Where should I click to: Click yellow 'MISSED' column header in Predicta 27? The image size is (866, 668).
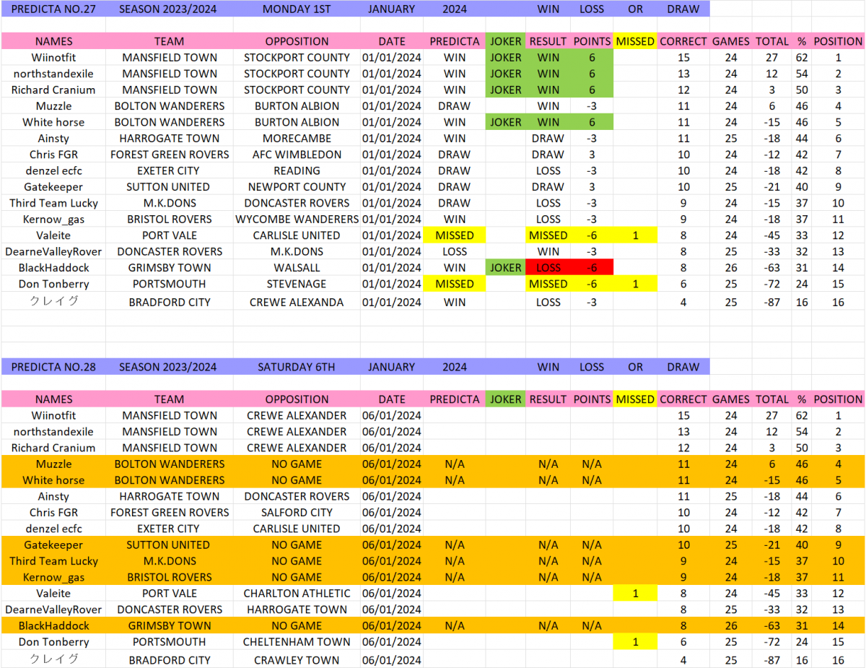tap(635, 41)
